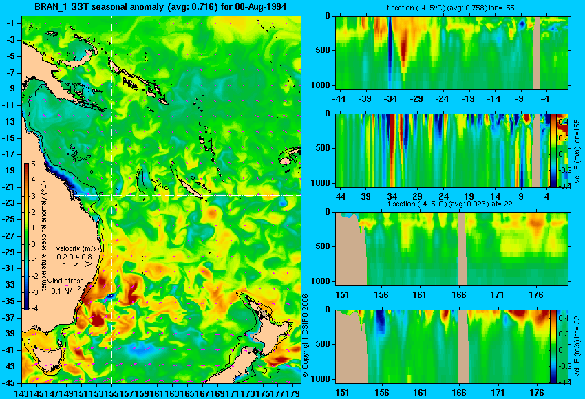Click the velocity color bar beside lon=155 panel

(553, 150)
